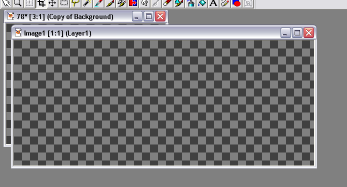Maximize the Image1 window
Screen dimensions: 347x187
297,33
